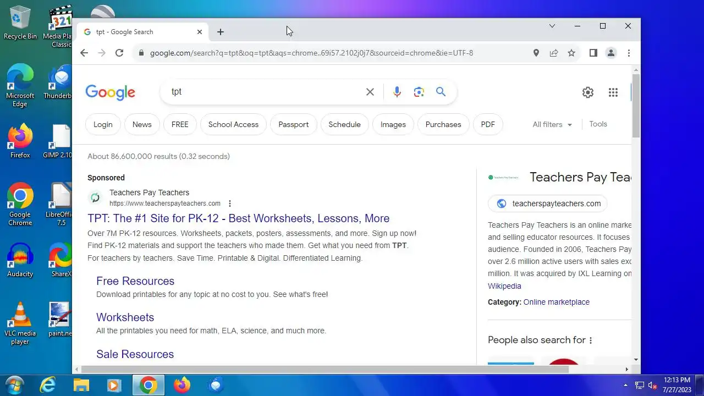This screenshot has width=704, height=396.
Task: Select the Passport filter chip
Action: [294, 124]
